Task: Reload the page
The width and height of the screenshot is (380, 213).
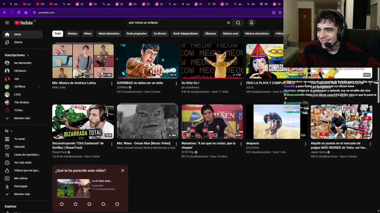Action: click(x=19, y=12)
